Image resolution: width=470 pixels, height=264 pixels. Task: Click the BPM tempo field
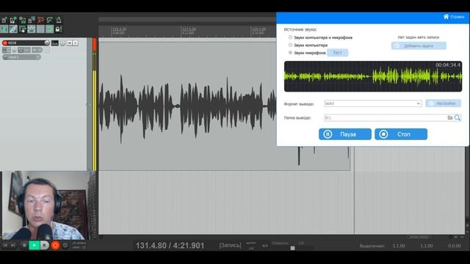click(251, 248)
